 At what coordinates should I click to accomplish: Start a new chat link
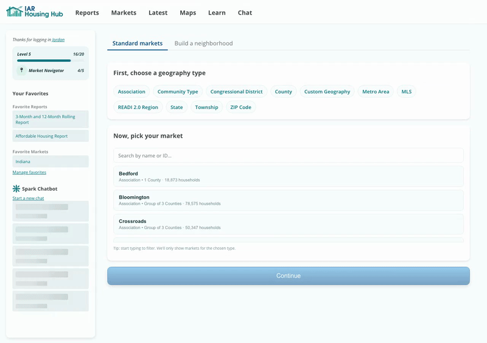coord(28,198)
